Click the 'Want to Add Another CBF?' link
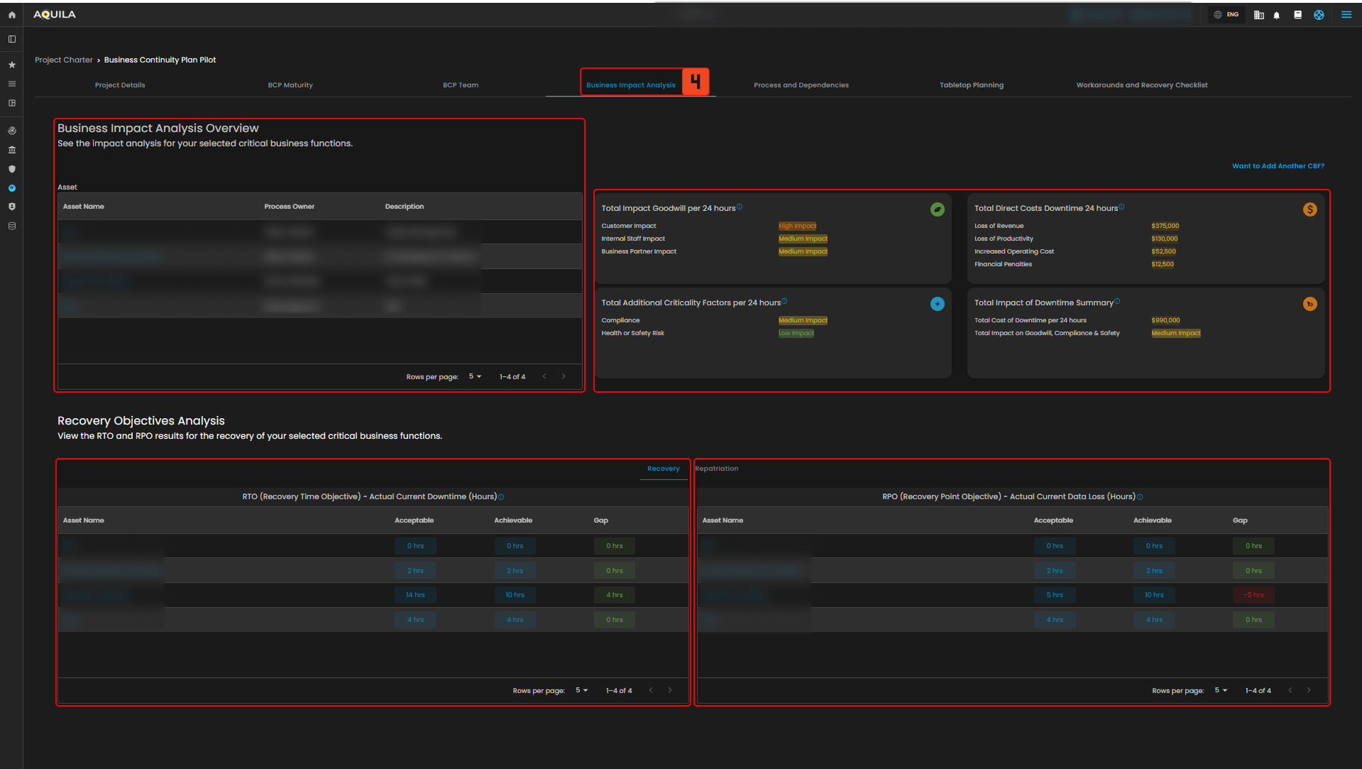 (1278, 166)
